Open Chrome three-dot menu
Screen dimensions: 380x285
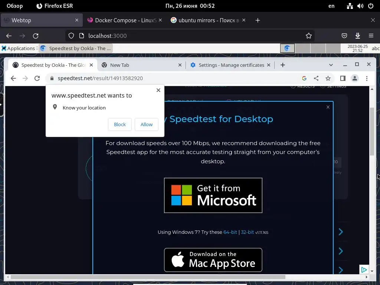point(367,78)
